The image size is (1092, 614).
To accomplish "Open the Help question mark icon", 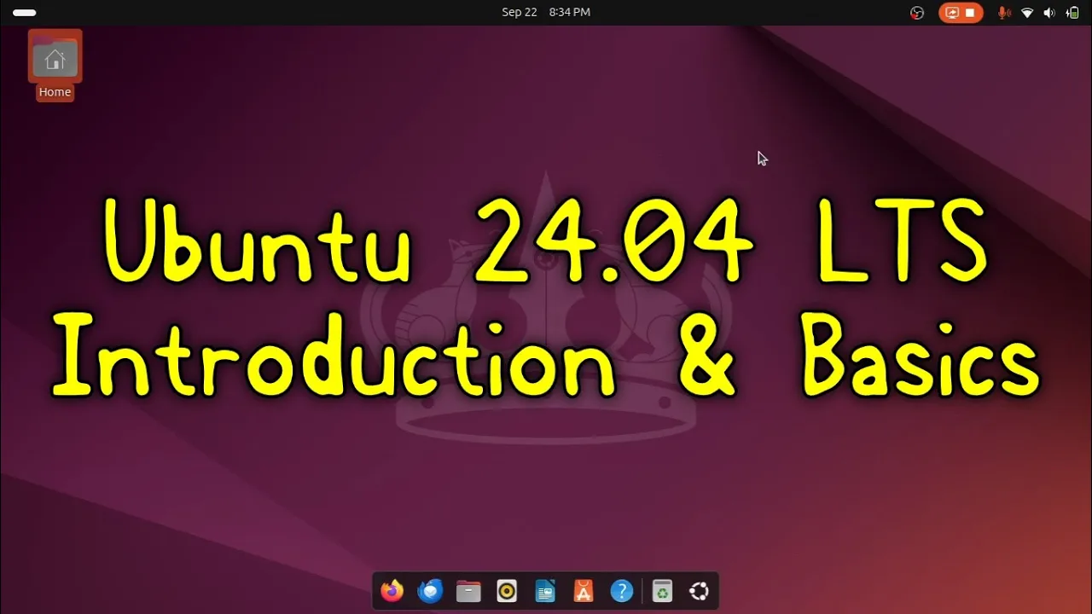I will (x=622, y=591).
